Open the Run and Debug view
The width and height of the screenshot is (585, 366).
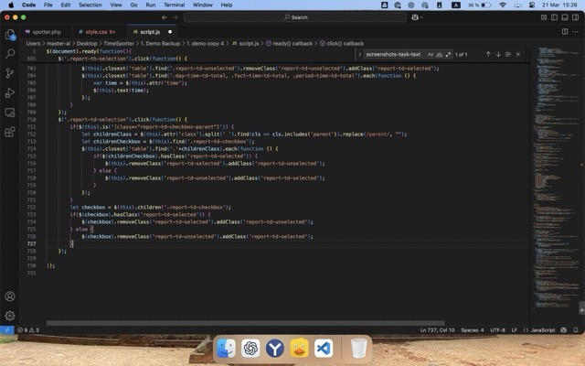(x=10, y=92)
